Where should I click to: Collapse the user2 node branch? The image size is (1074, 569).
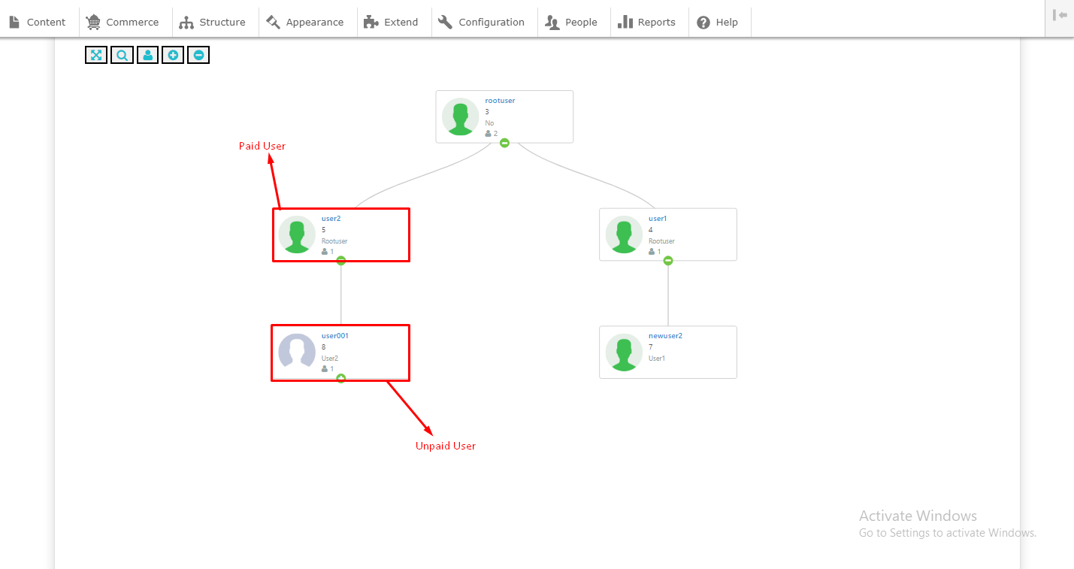[341, 261]
